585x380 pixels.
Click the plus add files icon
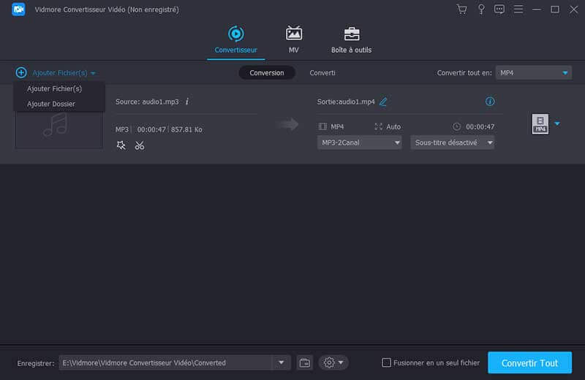coord(21,72)
